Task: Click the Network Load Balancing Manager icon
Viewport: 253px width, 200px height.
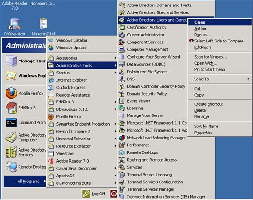Action: tap(122, 138)
